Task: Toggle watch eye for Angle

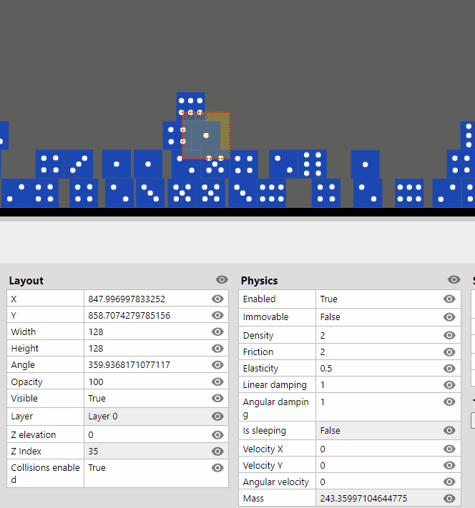Action: (217, 365)
